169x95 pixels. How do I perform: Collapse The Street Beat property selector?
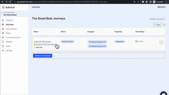[x=2, y=13]
